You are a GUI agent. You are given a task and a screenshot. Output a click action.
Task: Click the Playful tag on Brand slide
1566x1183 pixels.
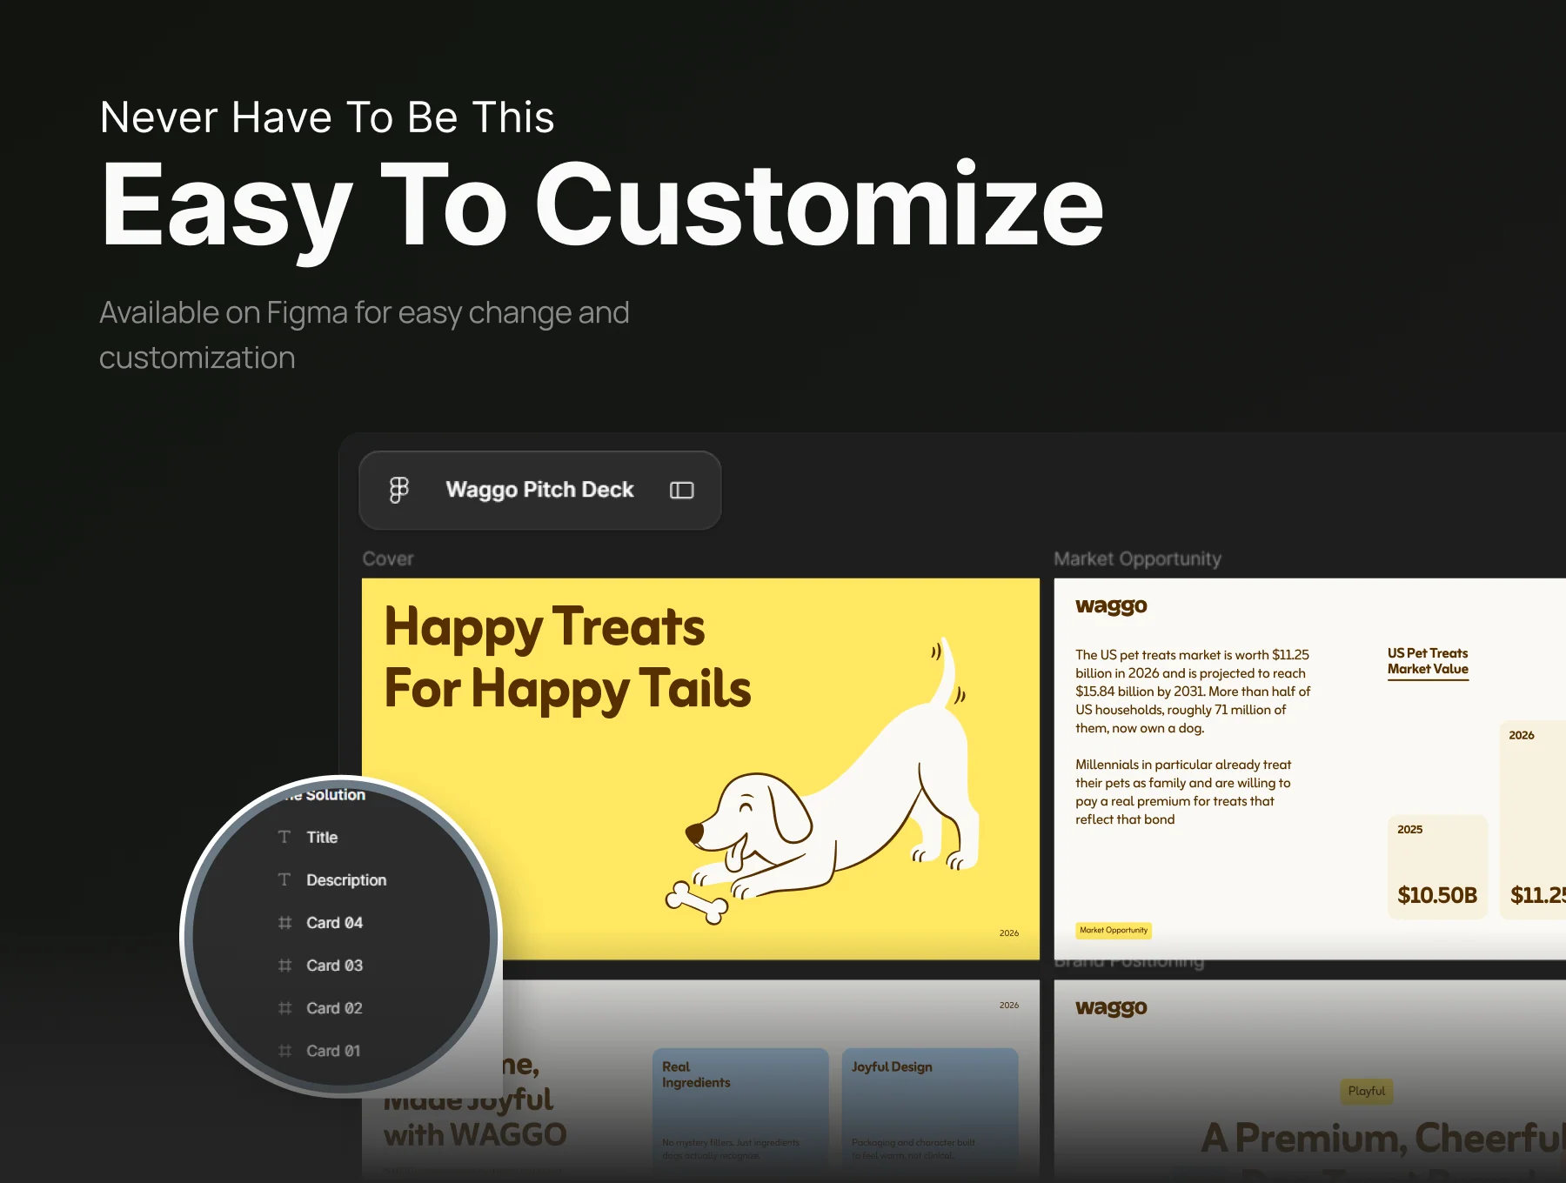(x=1366, y=1091)
